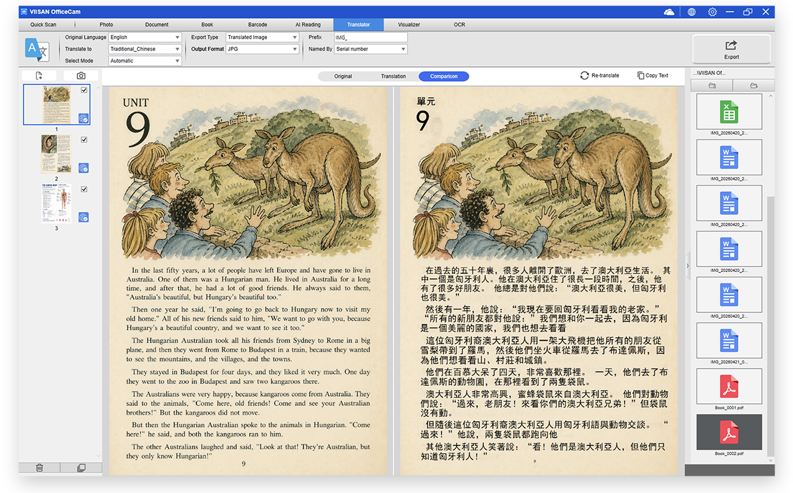Open the Export Type dropdown
The image size is (793, 493).
(x=262, y=37)
